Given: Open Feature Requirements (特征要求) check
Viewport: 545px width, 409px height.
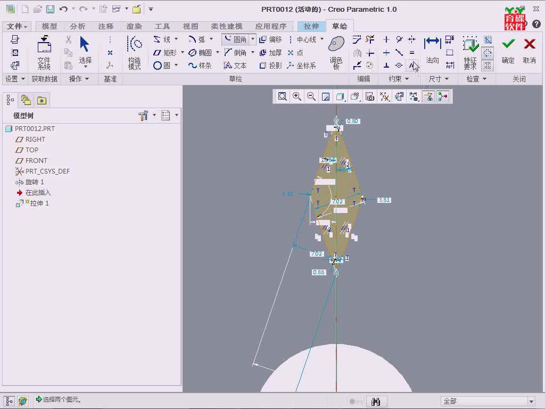Looking at the screenshot, I should point(470,53).
